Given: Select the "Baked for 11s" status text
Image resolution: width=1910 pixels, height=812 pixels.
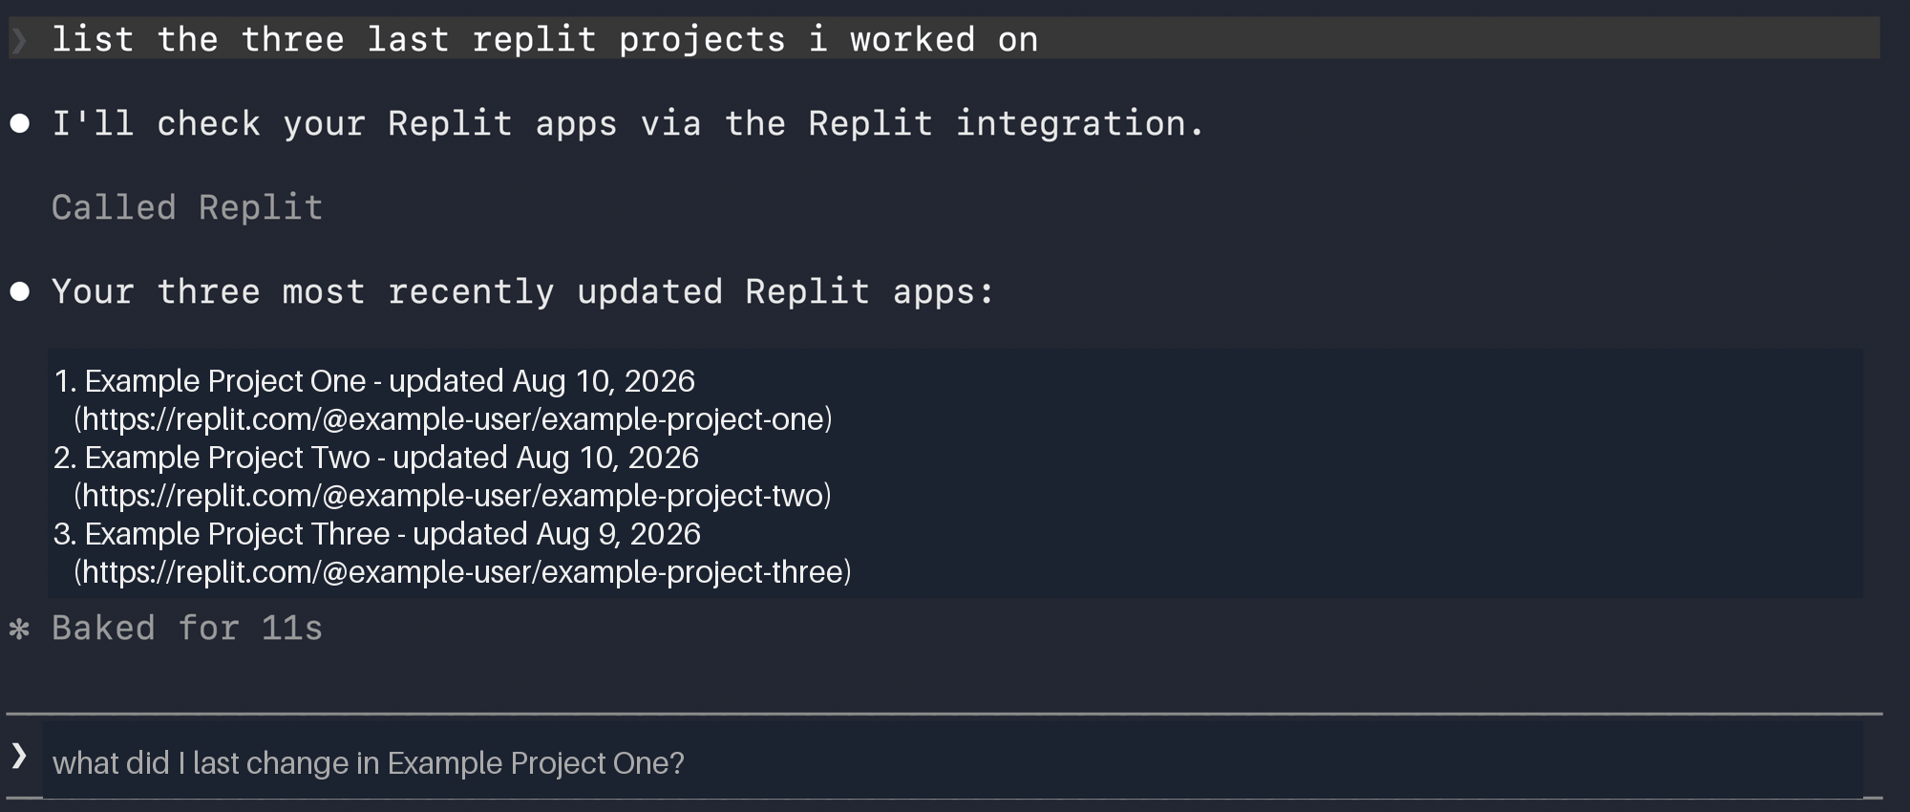Looking at the screenshot, I should (x=187, y=628).
